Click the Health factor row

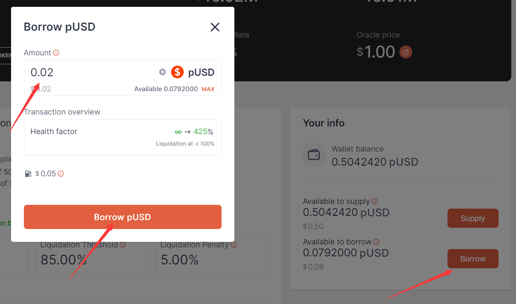point(123,137)
